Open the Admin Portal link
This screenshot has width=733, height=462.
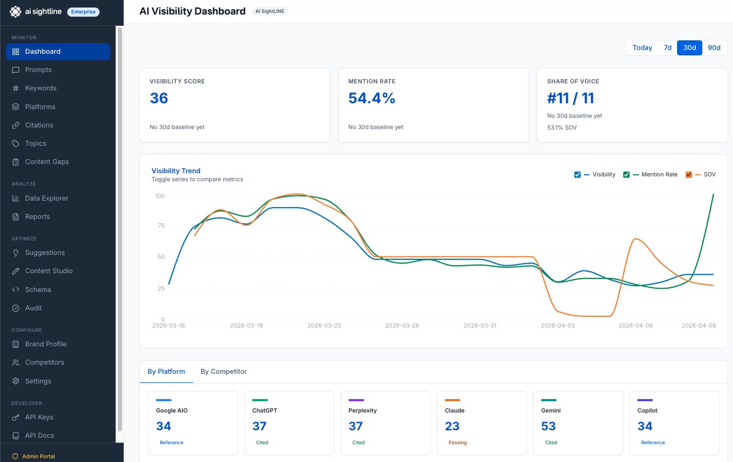(38, 457)
